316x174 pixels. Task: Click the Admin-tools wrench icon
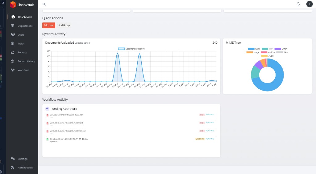click(12, 168)
